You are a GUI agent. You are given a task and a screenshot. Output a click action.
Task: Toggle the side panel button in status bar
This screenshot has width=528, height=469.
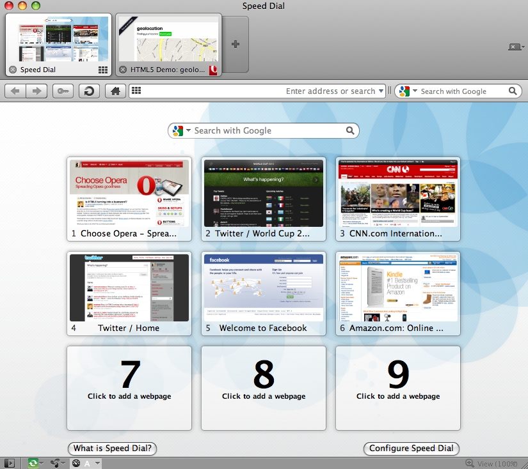(x=9, y=463)
